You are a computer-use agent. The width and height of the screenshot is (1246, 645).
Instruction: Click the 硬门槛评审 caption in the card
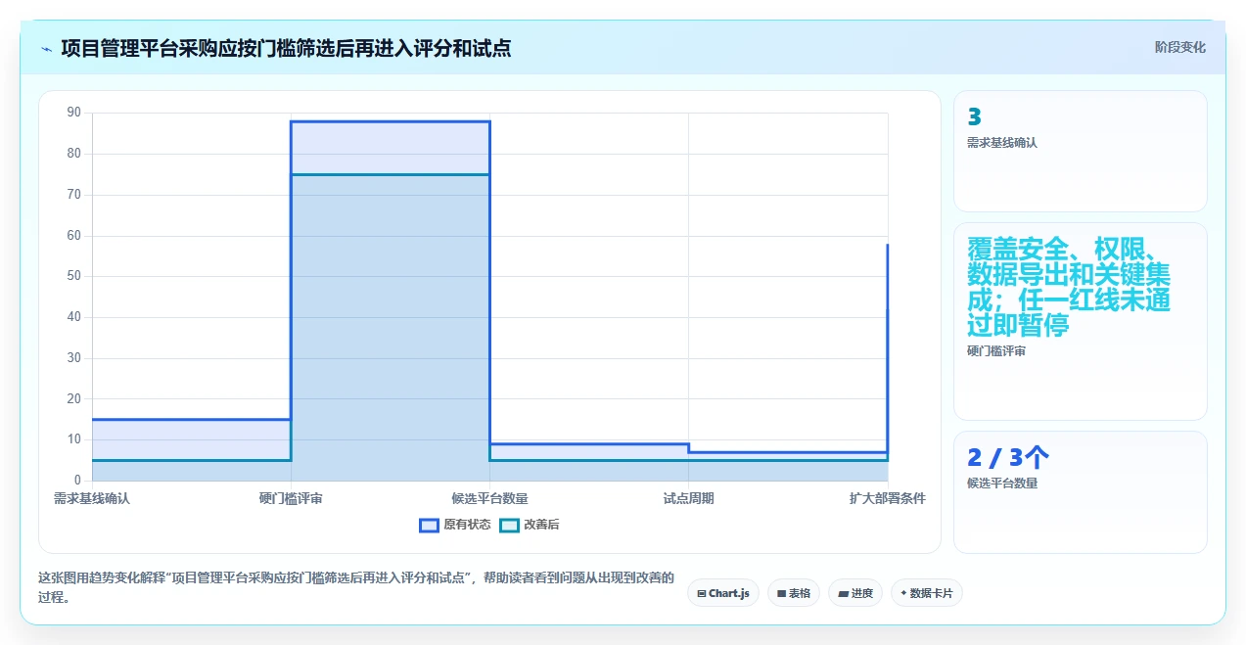(x=995, y=351)
